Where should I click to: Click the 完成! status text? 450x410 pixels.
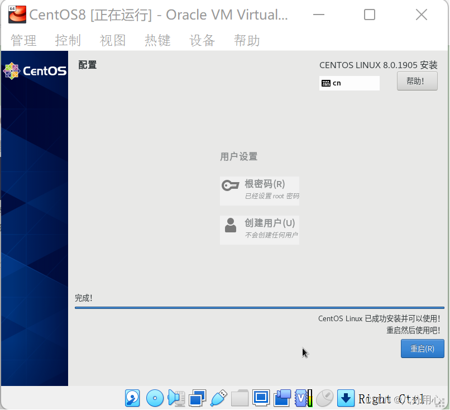click(x=84, y=298)
